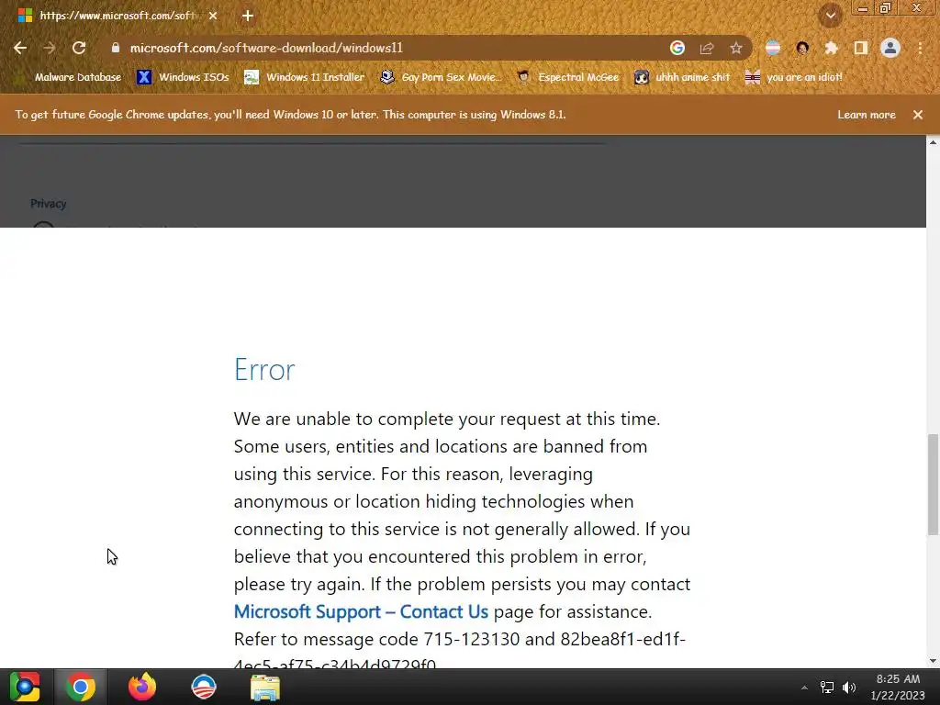Open the Windows 11 Installer bookmark
This screenshot has height=705, width=940.
pos(305,77)
